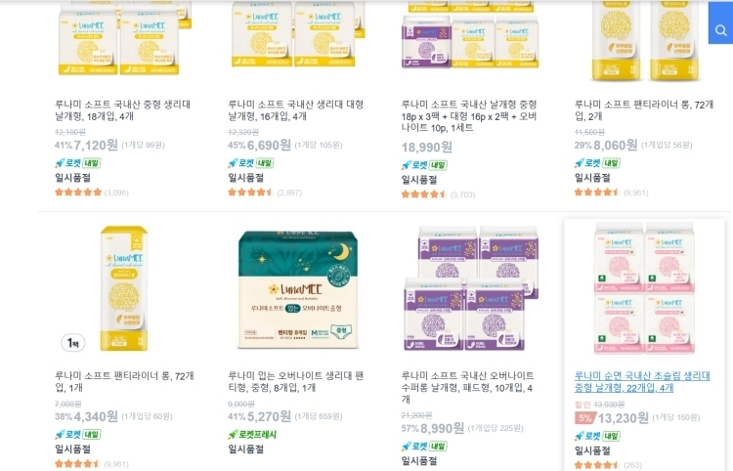Click the 6,690원 price of 대형 날개형
The image size is (733, 471).
click(269, 145)
